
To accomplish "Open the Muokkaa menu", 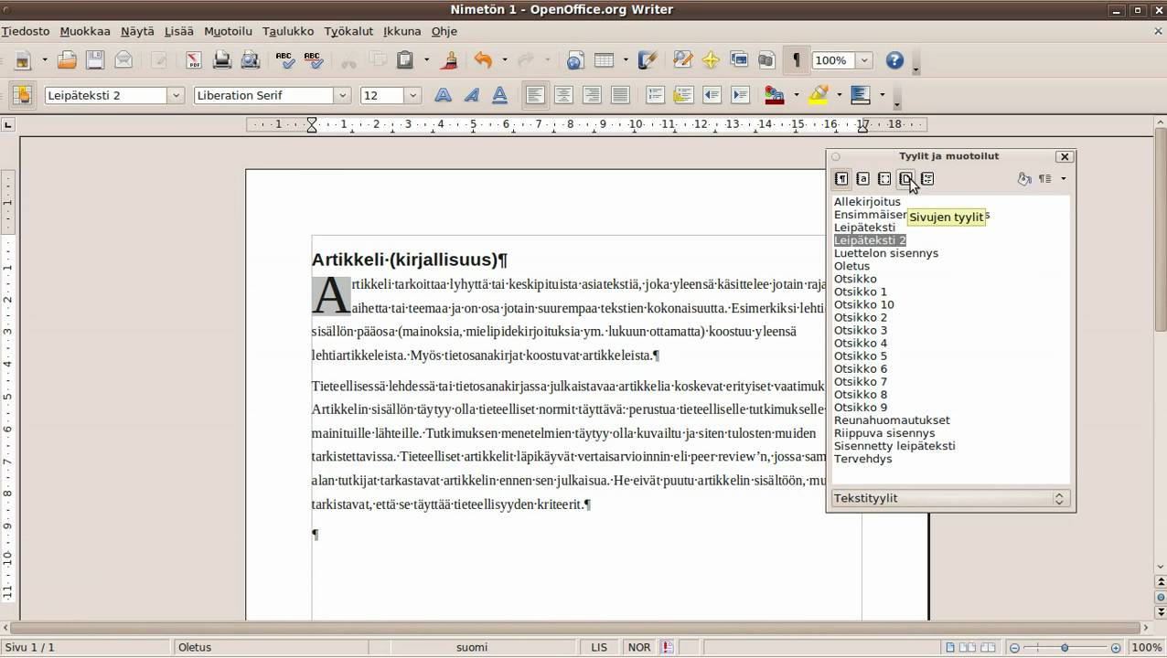I will point(85,31).
